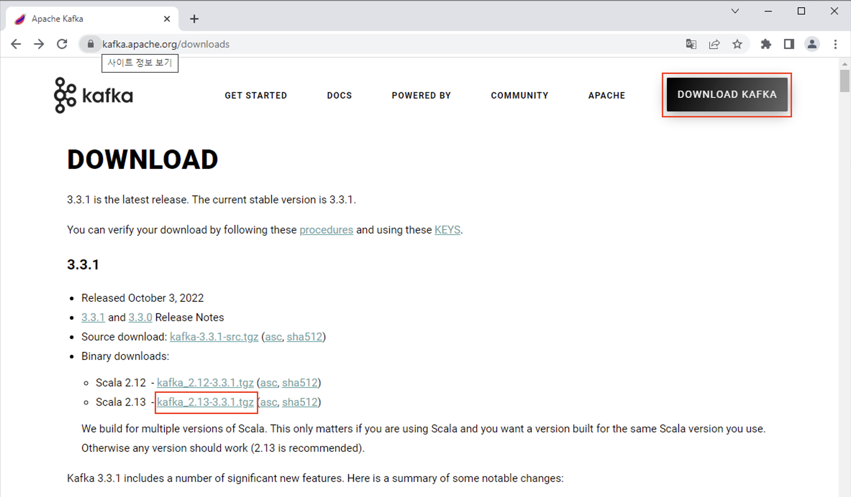
Task: Close the browser window
Action: tap(834, 11)
